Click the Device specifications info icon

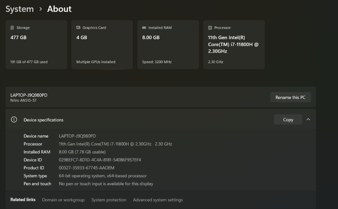[x=14, y=120]
